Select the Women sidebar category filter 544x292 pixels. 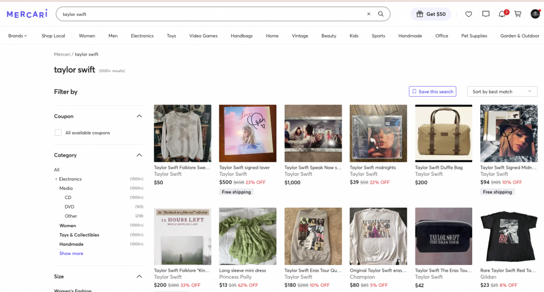[x=67, y=226]
